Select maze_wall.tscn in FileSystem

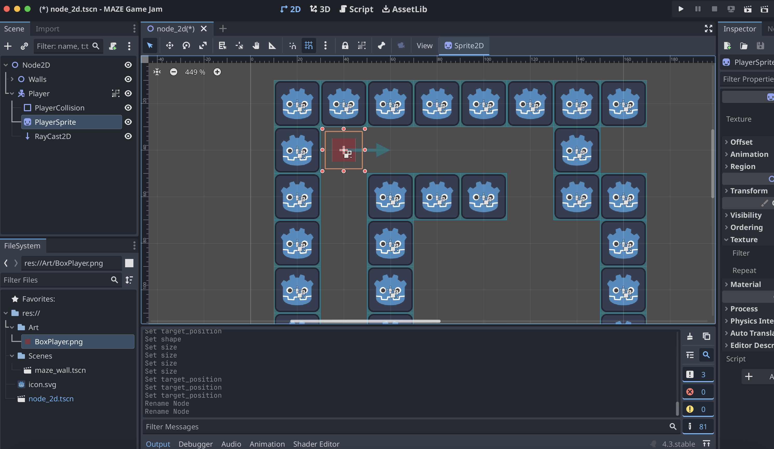tap(60, 370)
